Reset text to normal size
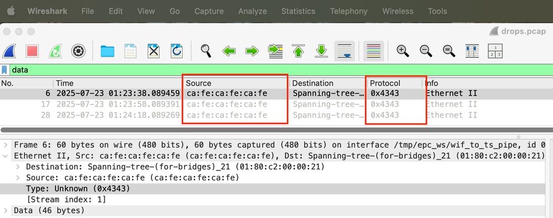 (449, 51)
